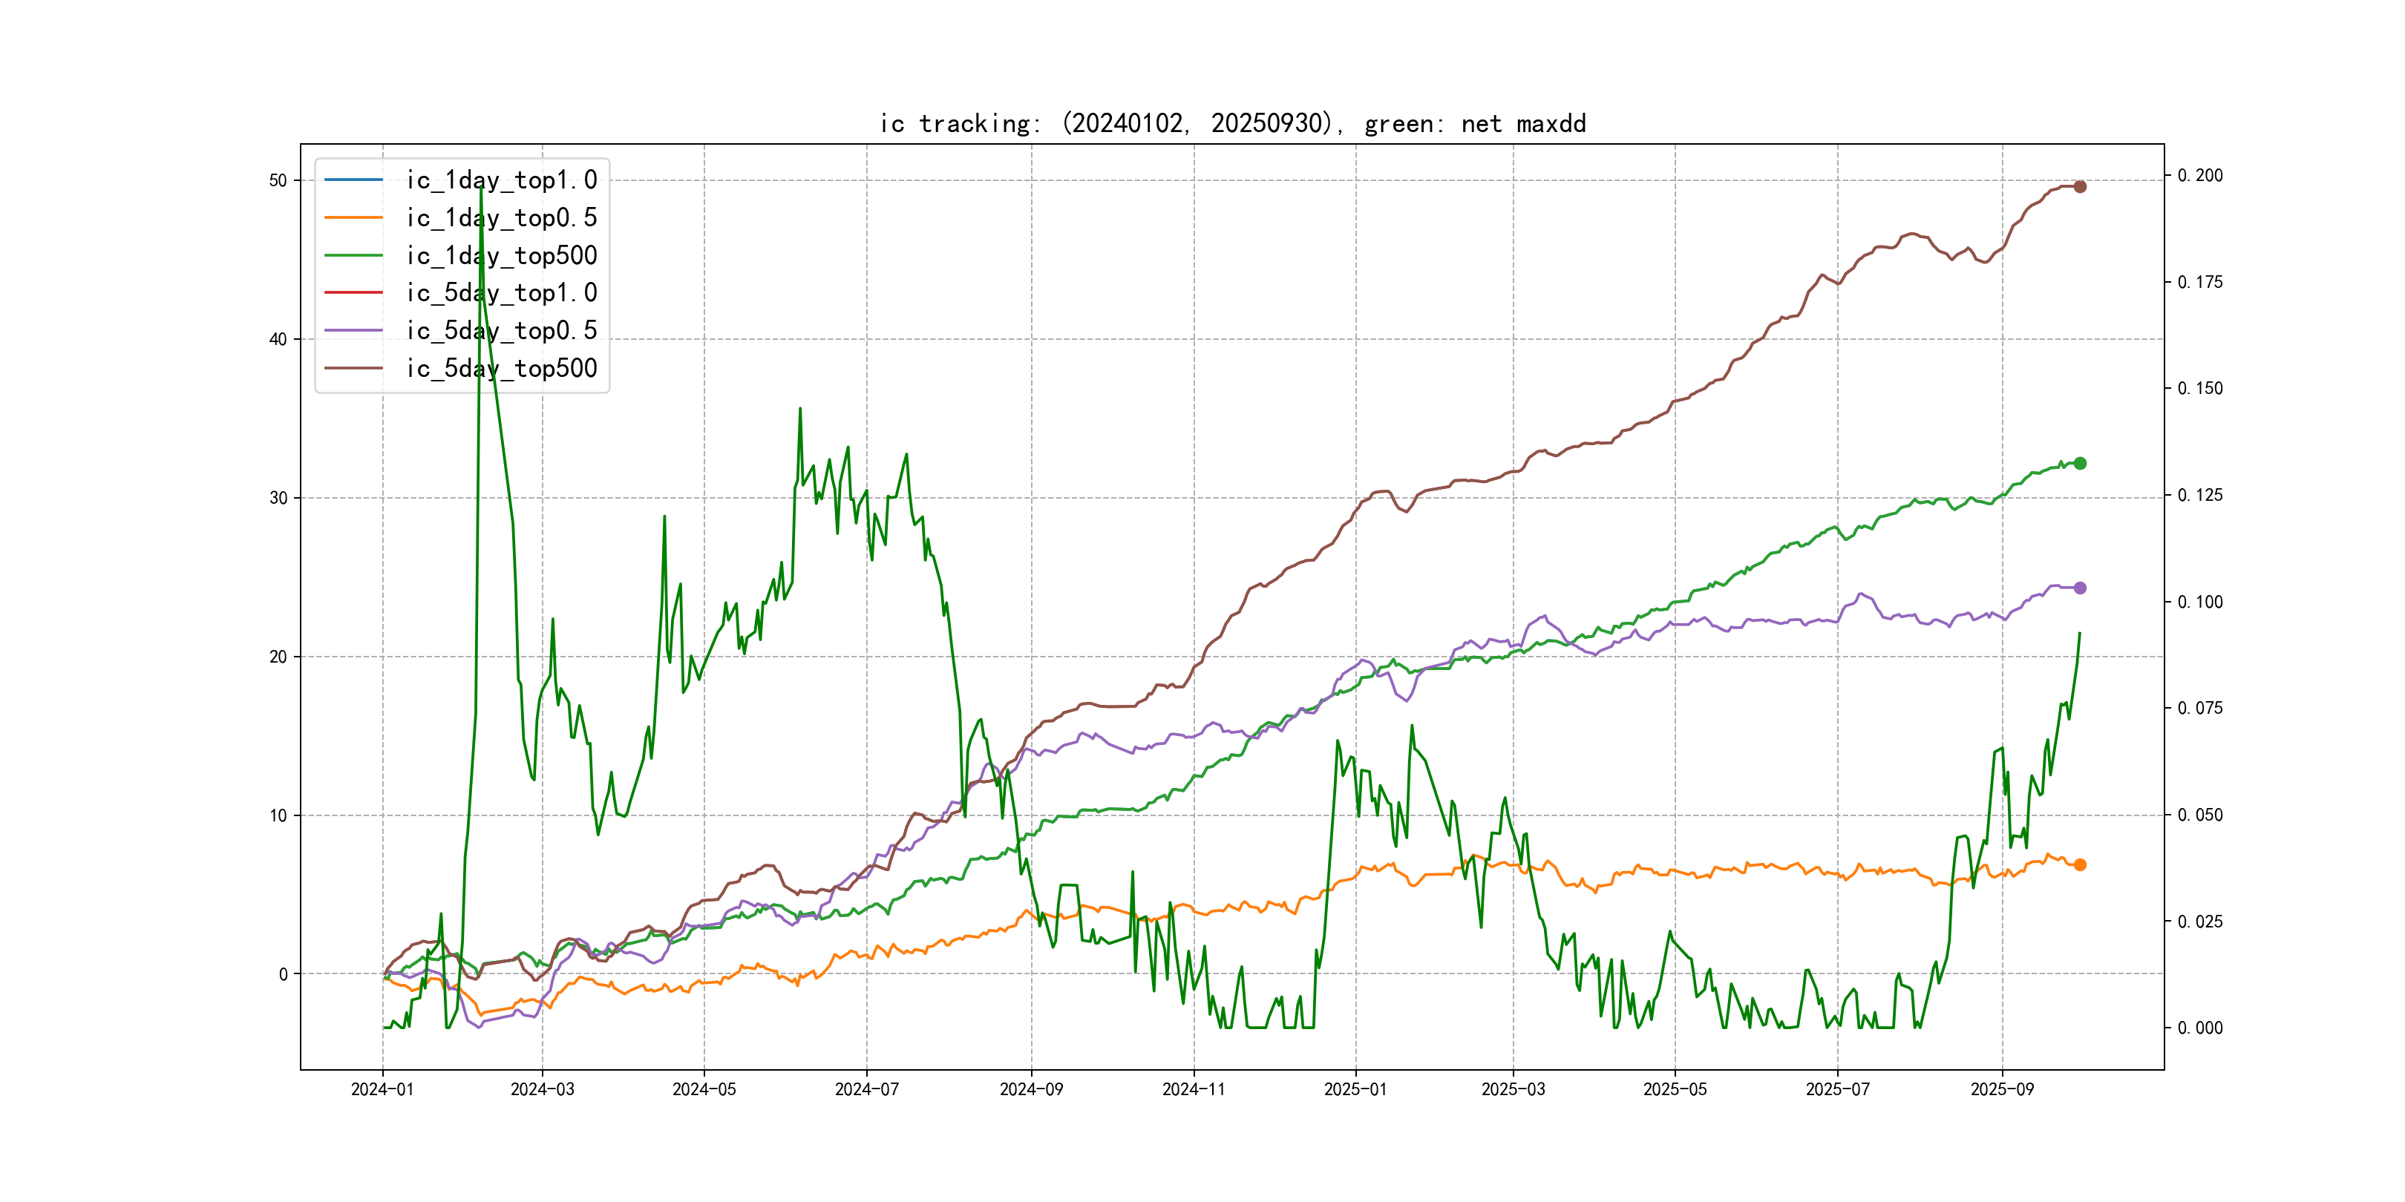2405x1202 pixels.
Task: Click the red legend line swatch
Action: [353, 293]
